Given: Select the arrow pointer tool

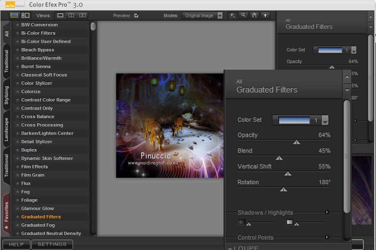Looking at the screenshot, I should click(x=233, y=15).
